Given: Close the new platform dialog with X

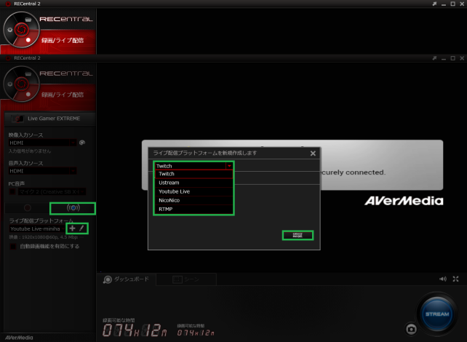Looking at the screenshot, I should 313,153.
